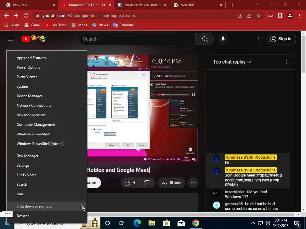Choose Run in the Win+X menu
The image size is (306, 229).
47,194
